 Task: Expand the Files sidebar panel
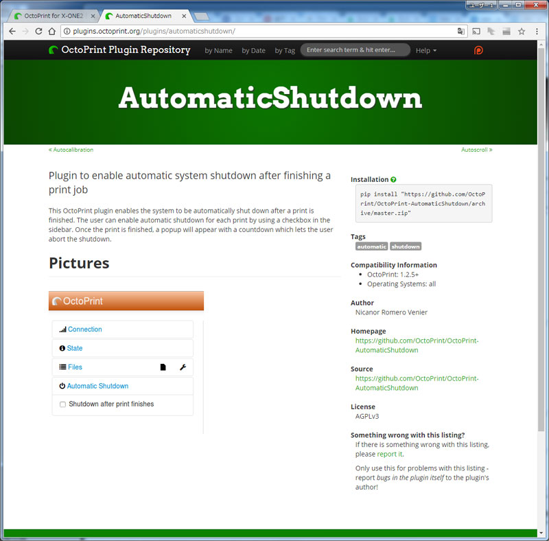[75, 367]
